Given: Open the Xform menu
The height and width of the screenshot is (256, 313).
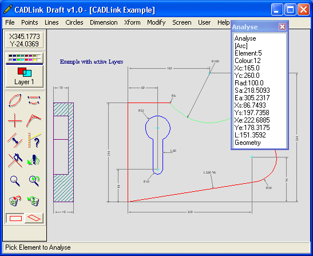Looking at the screenshot, I should (132, 22).
